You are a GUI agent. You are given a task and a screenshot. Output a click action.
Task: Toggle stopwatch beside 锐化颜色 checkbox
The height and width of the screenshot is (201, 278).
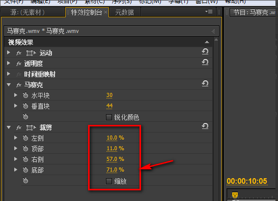(25, 117)
